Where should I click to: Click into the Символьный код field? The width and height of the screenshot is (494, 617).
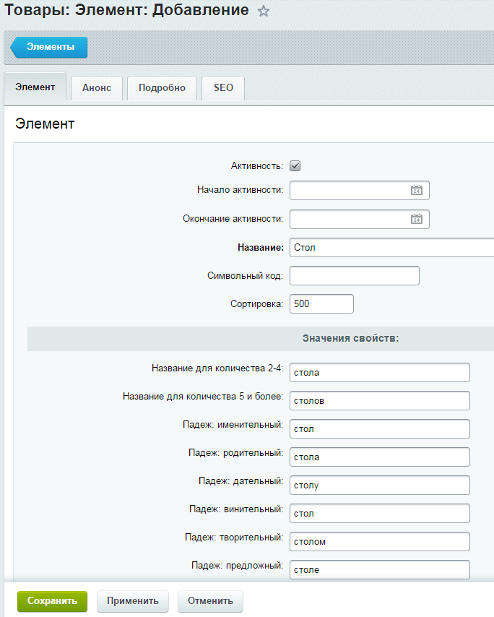tap(355, 276)
